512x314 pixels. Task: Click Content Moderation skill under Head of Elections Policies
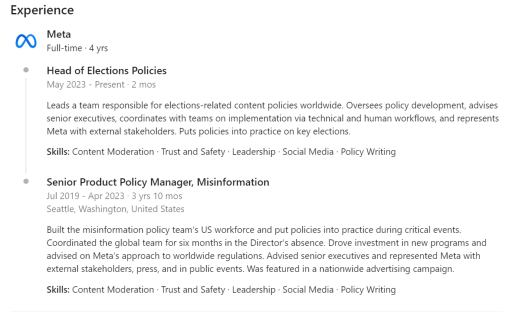(x=113, y=151)
